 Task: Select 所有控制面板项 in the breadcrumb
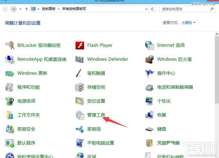pos(74,9)
